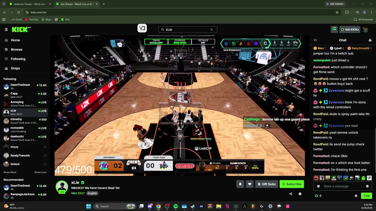Open DeenTheGreat channel in Following list
376x211 pixels.
[25, 86]
